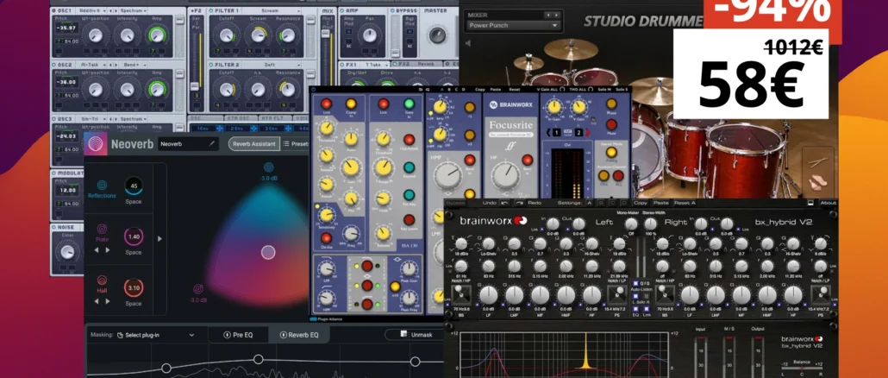888x378 pixels.
Task: Toggle Comp In on the Focusrite compressor
Action: 351,104
